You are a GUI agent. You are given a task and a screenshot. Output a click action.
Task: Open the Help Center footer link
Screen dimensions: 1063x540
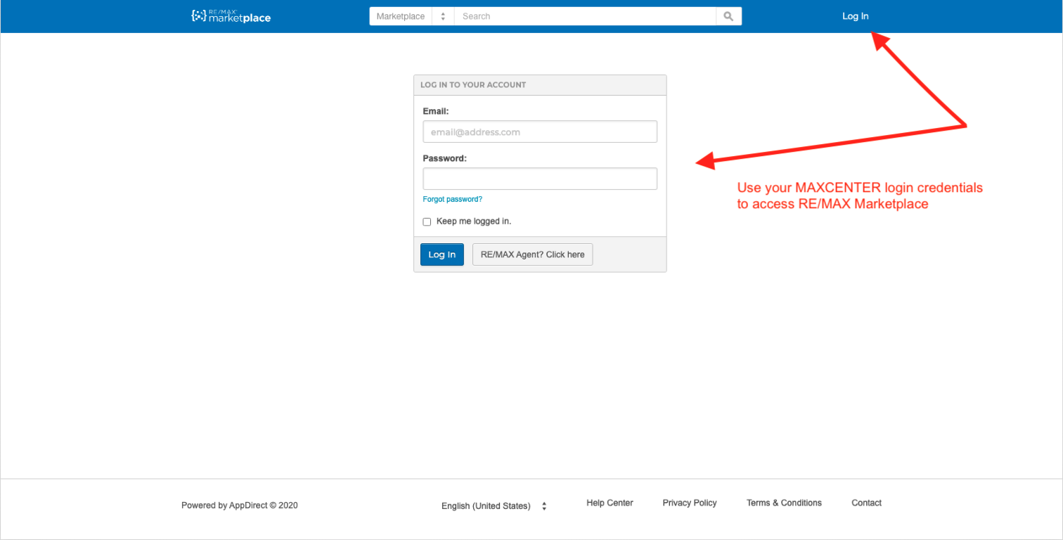pyautogui.click(x=610, y=503)
